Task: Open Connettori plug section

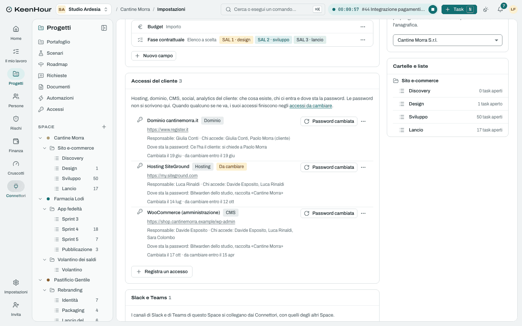Action: click(16, 190)
